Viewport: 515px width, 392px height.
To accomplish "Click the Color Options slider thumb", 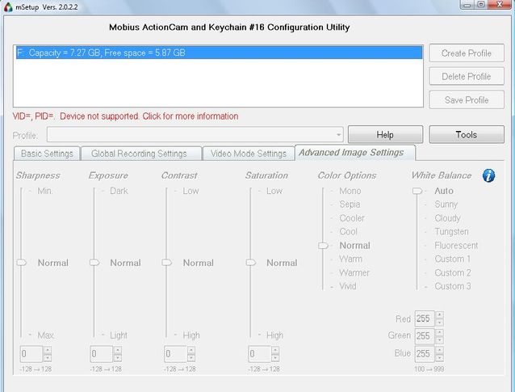I will click(323, 246).
